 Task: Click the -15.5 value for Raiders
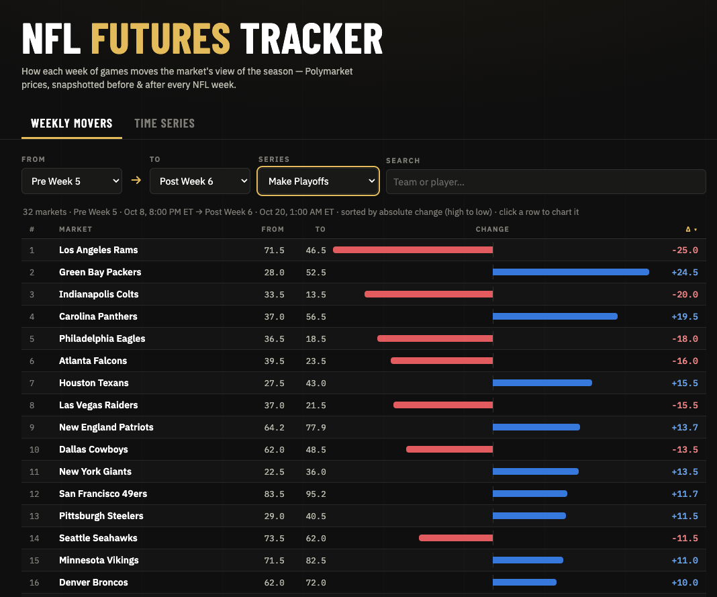point(685,406)
